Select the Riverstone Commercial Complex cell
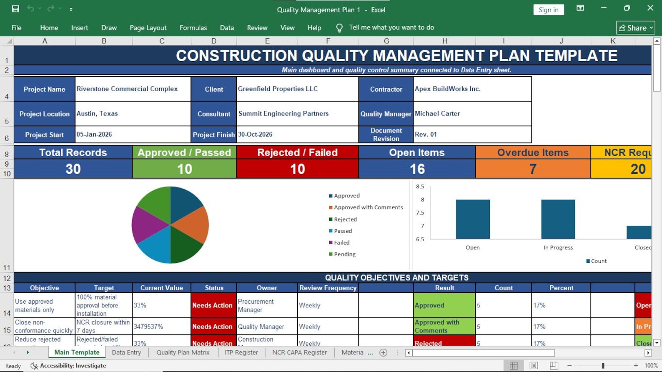The width and height of the screenshot is (662, 372). pos(133,89)
